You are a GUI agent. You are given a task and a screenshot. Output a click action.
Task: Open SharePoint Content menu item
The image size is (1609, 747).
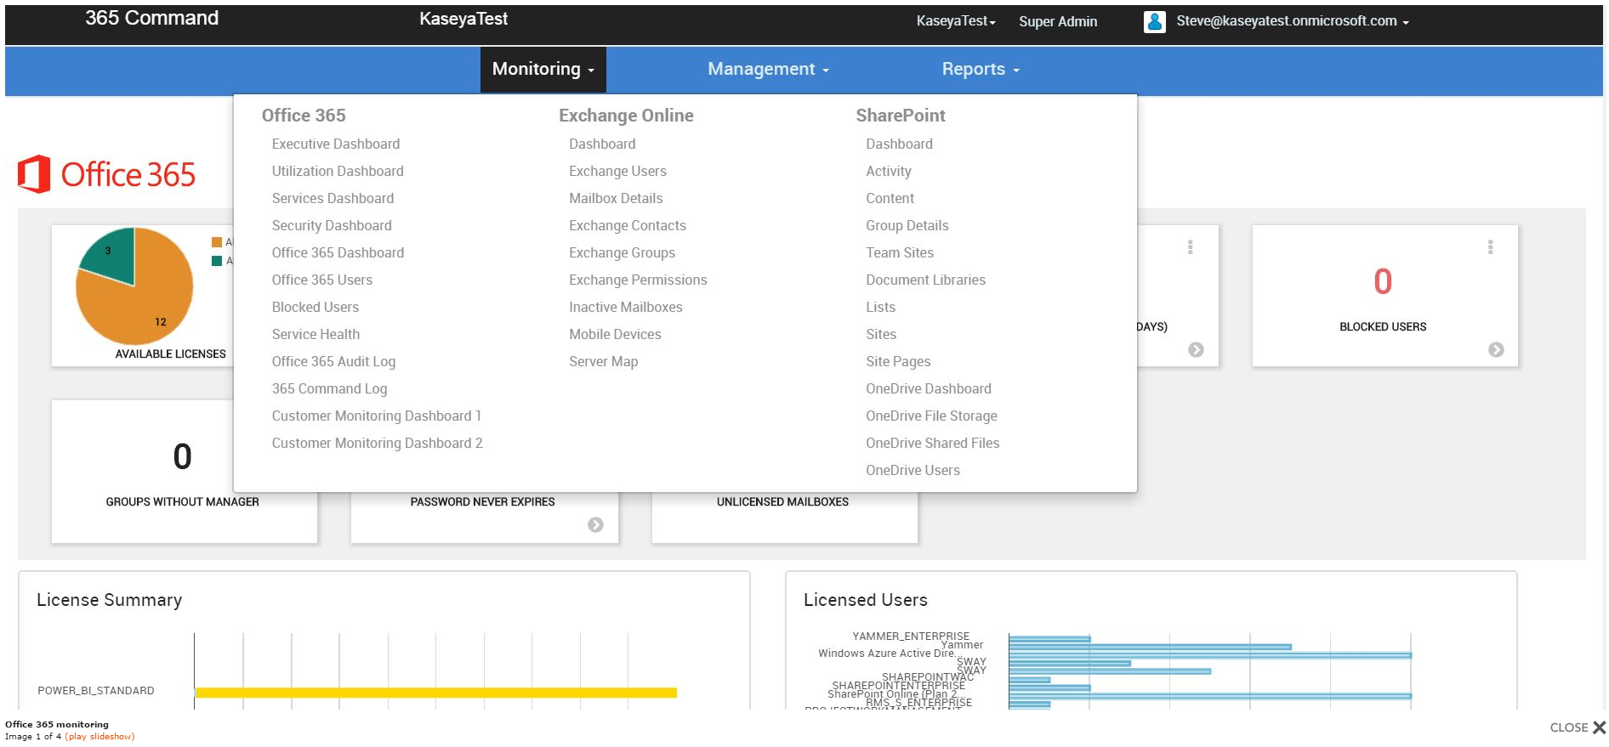tap(890, 199)
